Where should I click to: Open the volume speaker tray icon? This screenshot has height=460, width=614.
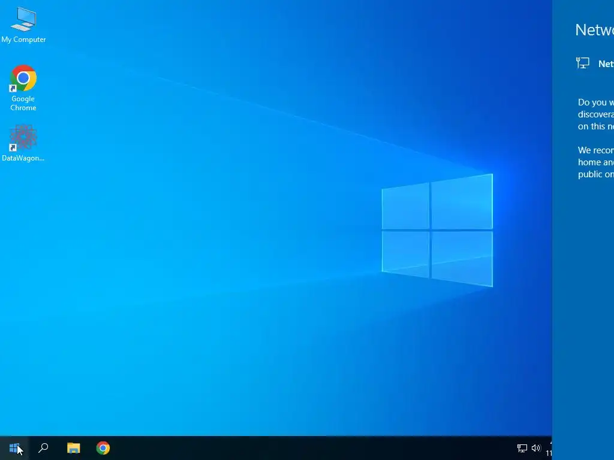(x=536, y=448)
